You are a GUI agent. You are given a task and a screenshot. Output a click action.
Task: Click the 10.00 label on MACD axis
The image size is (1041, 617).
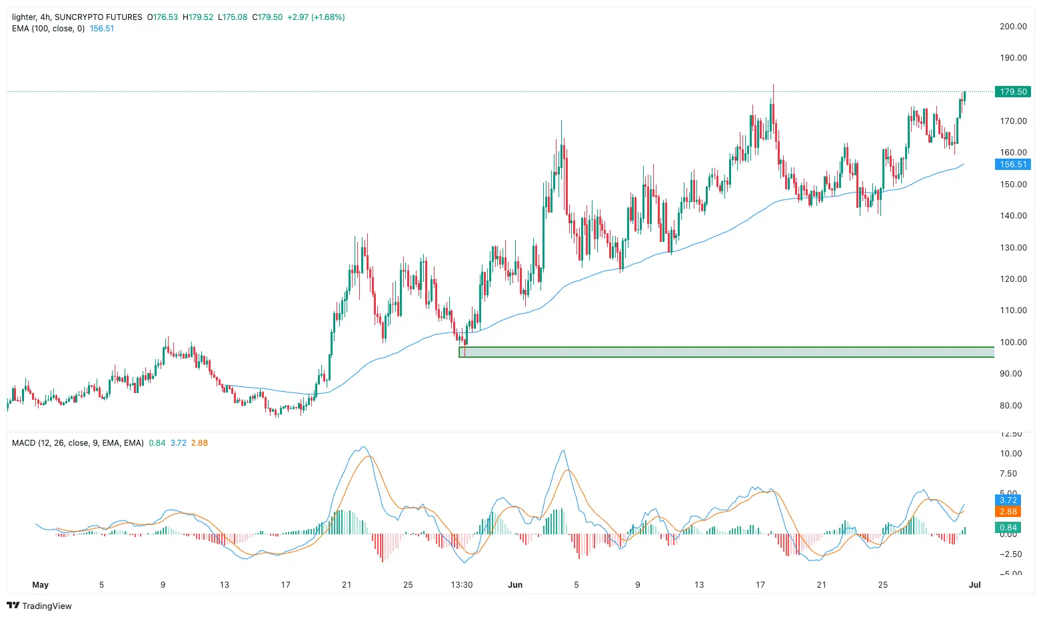1010,454
